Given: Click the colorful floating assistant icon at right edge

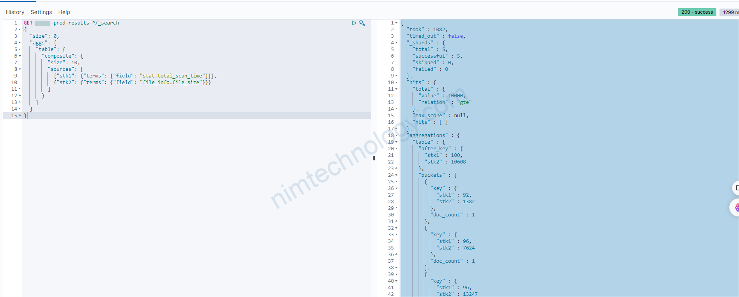Looking at the screenshot, I should [736, 207].
